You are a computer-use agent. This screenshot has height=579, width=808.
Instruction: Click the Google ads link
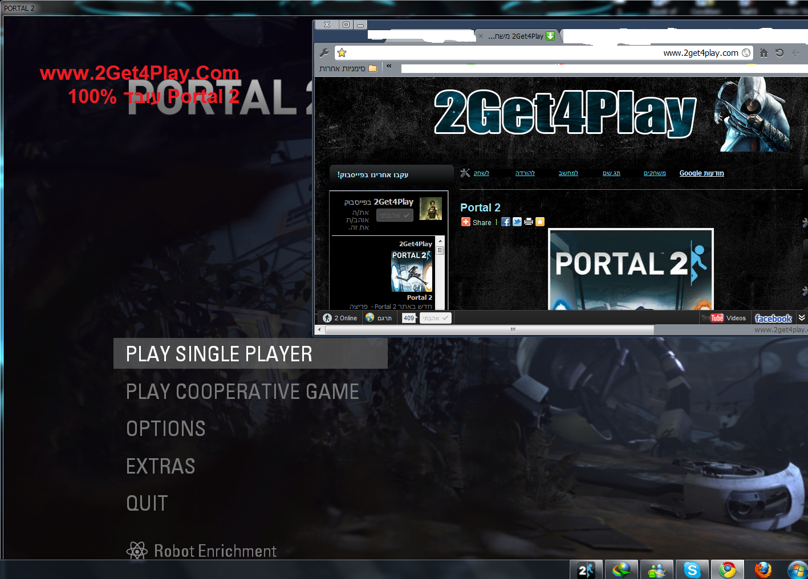pyautogui.click(x=701, y=173)
